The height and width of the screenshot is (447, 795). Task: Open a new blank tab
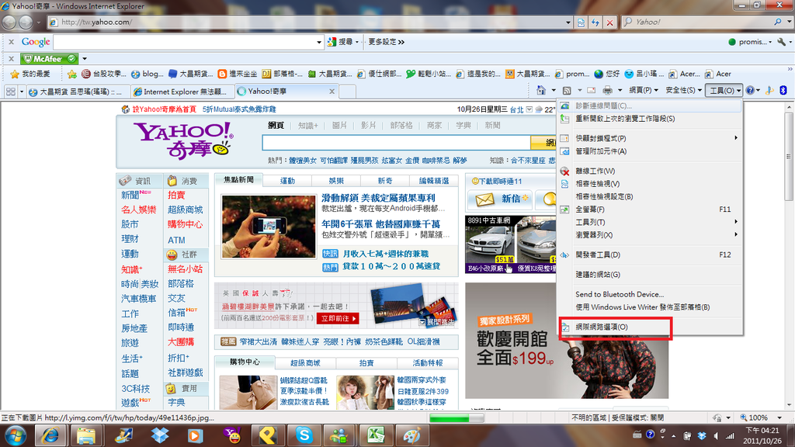coord(347,92)
